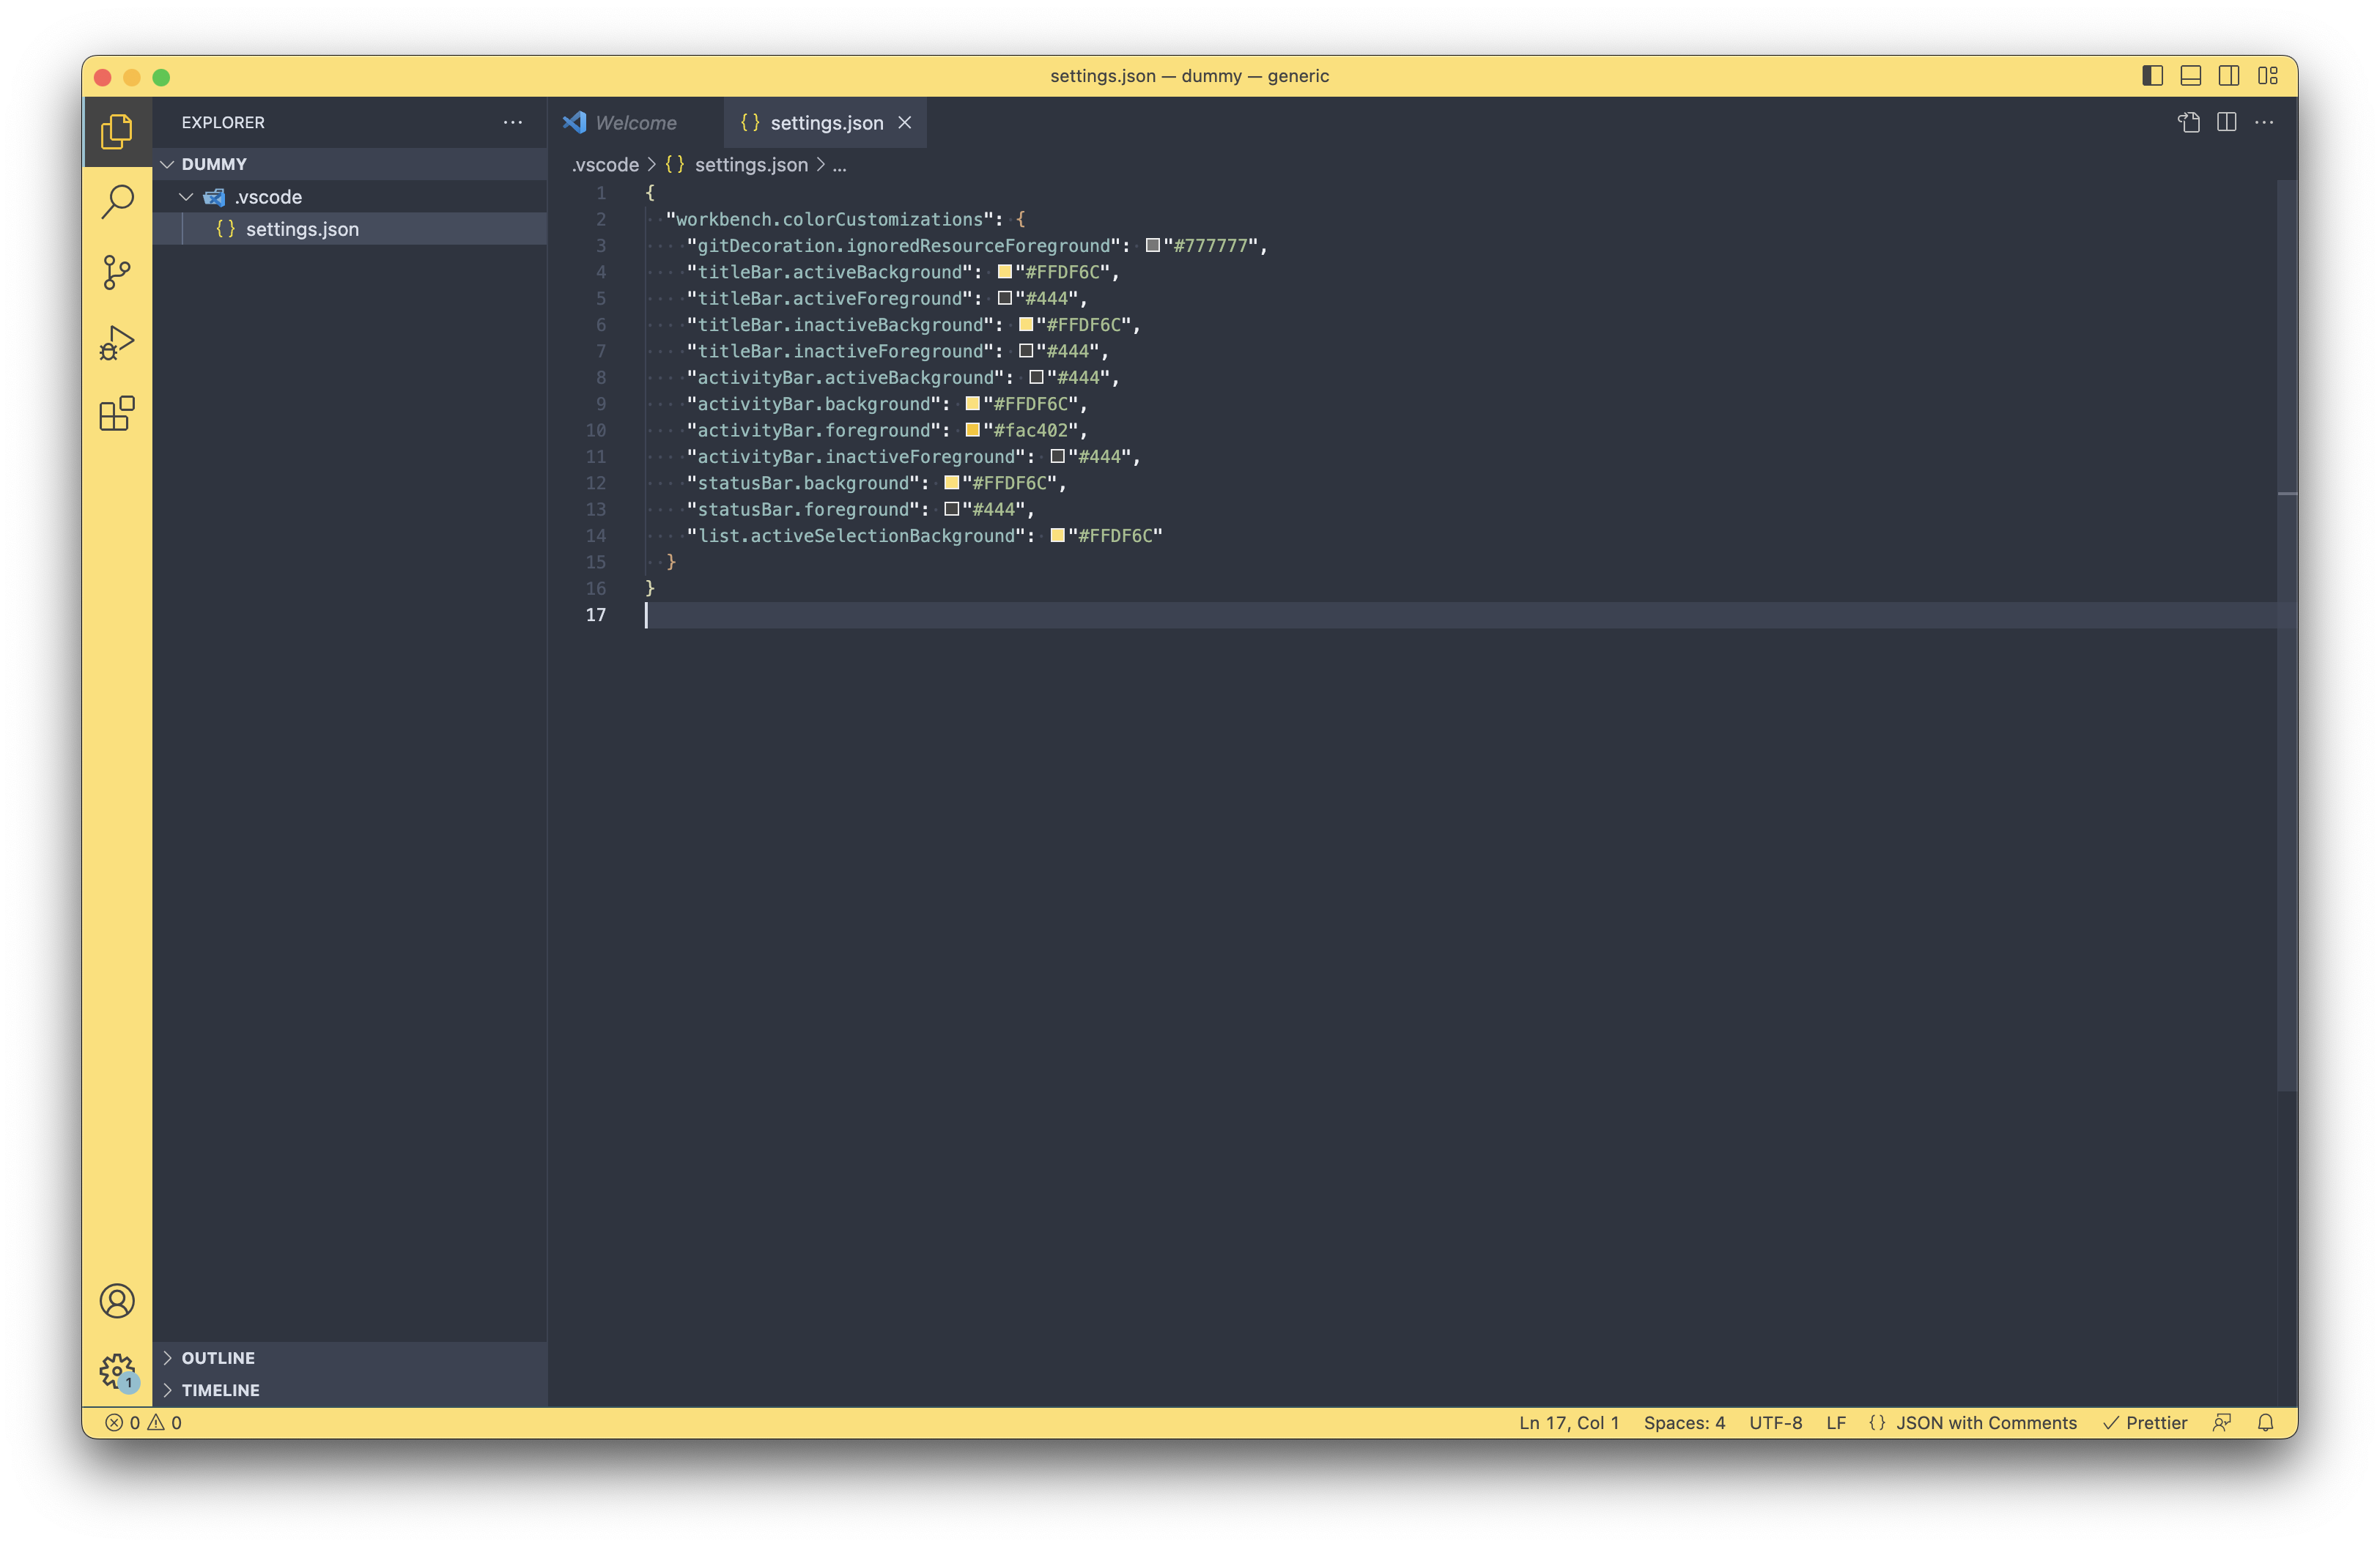
Task: Open the Run and Debug view
Action: click(117, 343)
